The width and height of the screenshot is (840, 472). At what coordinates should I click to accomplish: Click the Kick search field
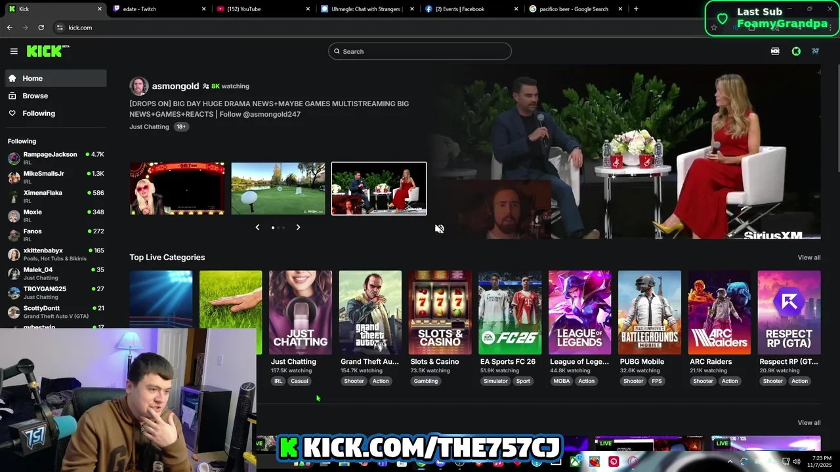click(x=420, y=51)
